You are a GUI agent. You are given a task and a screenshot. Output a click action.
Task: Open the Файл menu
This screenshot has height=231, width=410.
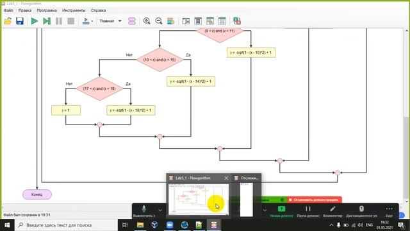coord(8,10)
